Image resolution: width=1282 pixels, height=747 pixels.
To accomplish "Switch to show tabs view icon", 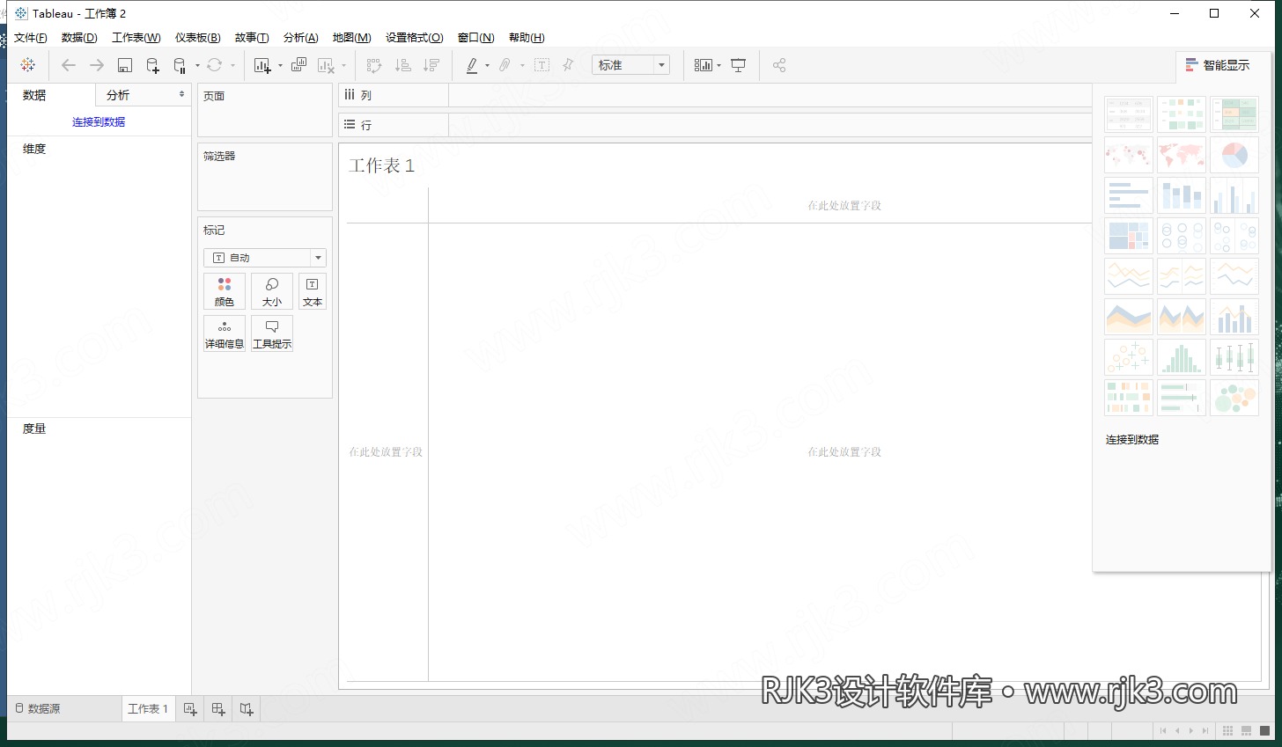I will point(1264,731).
